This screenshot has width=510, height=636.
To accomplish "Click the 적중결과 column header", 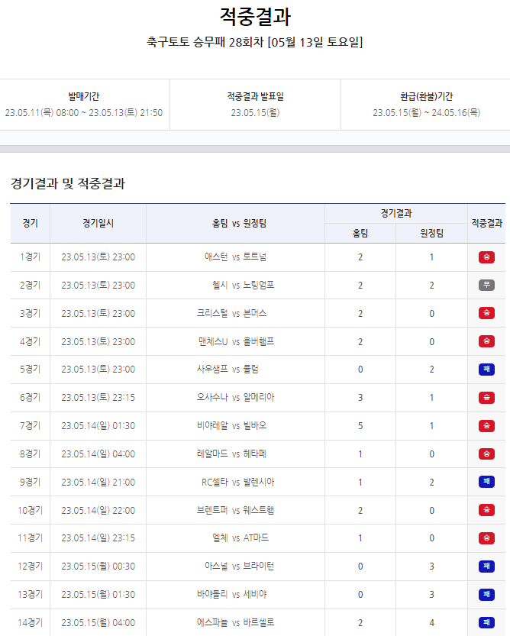I will coord(486,223).
